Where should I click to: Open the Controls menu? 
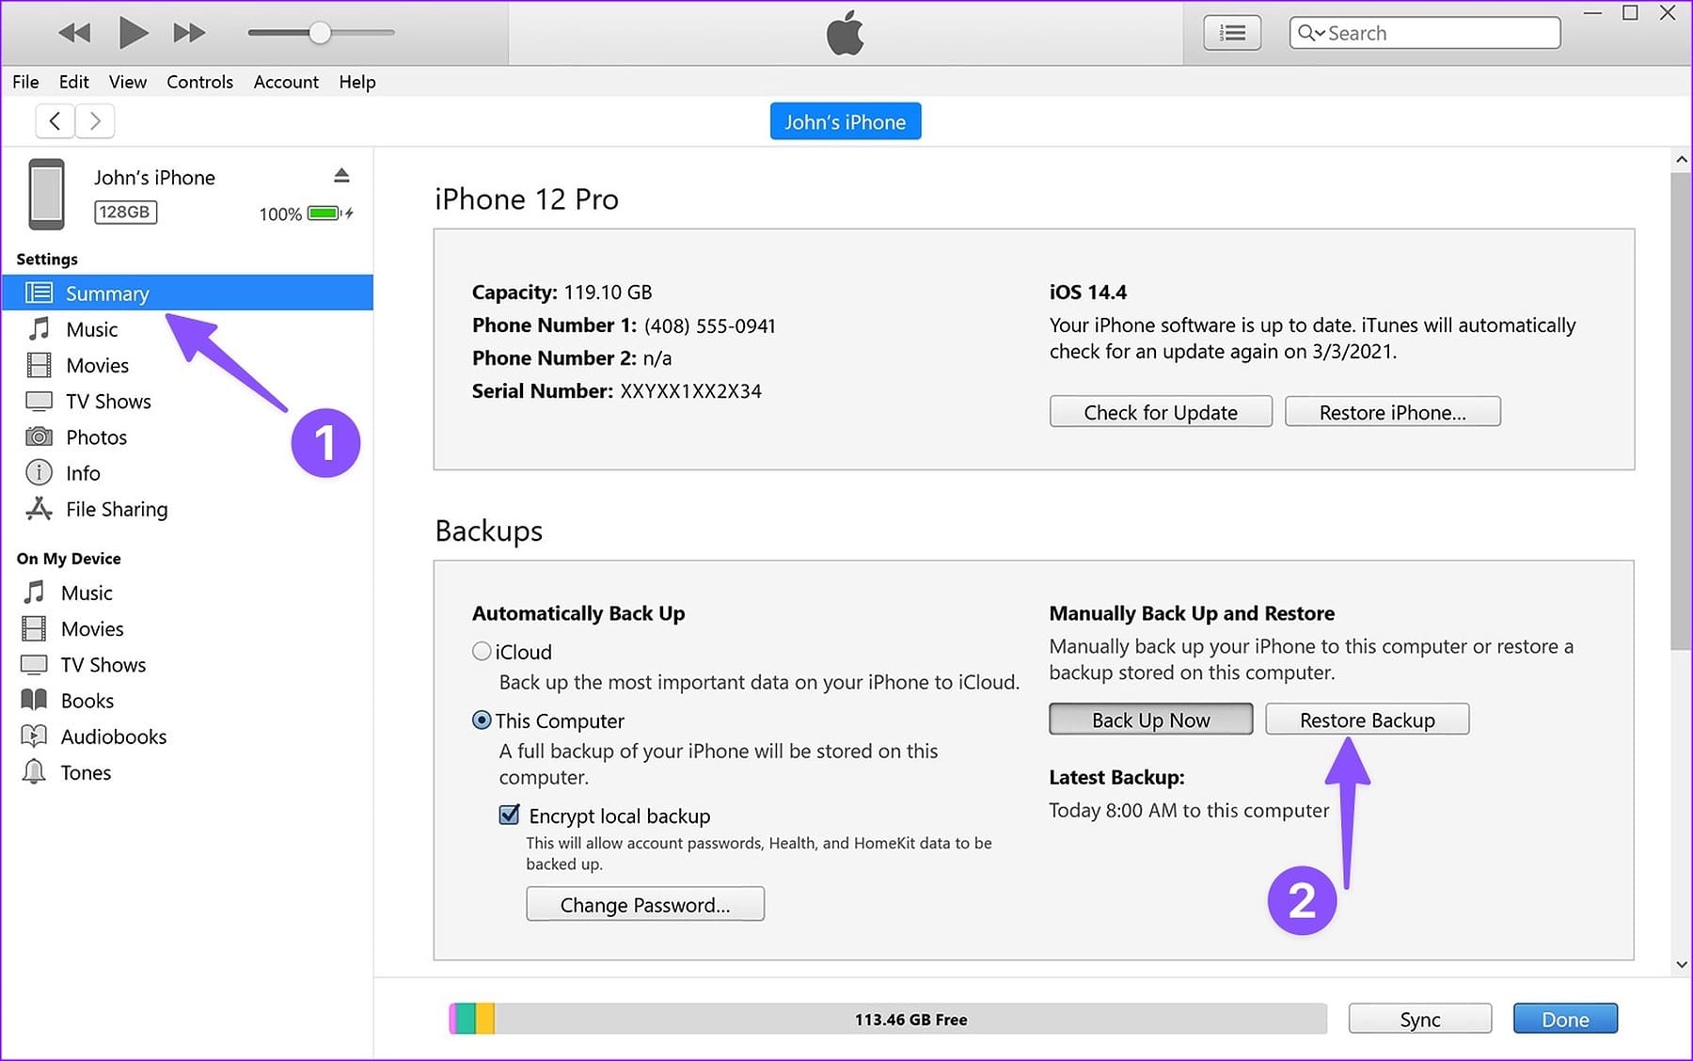coord(199,82)
